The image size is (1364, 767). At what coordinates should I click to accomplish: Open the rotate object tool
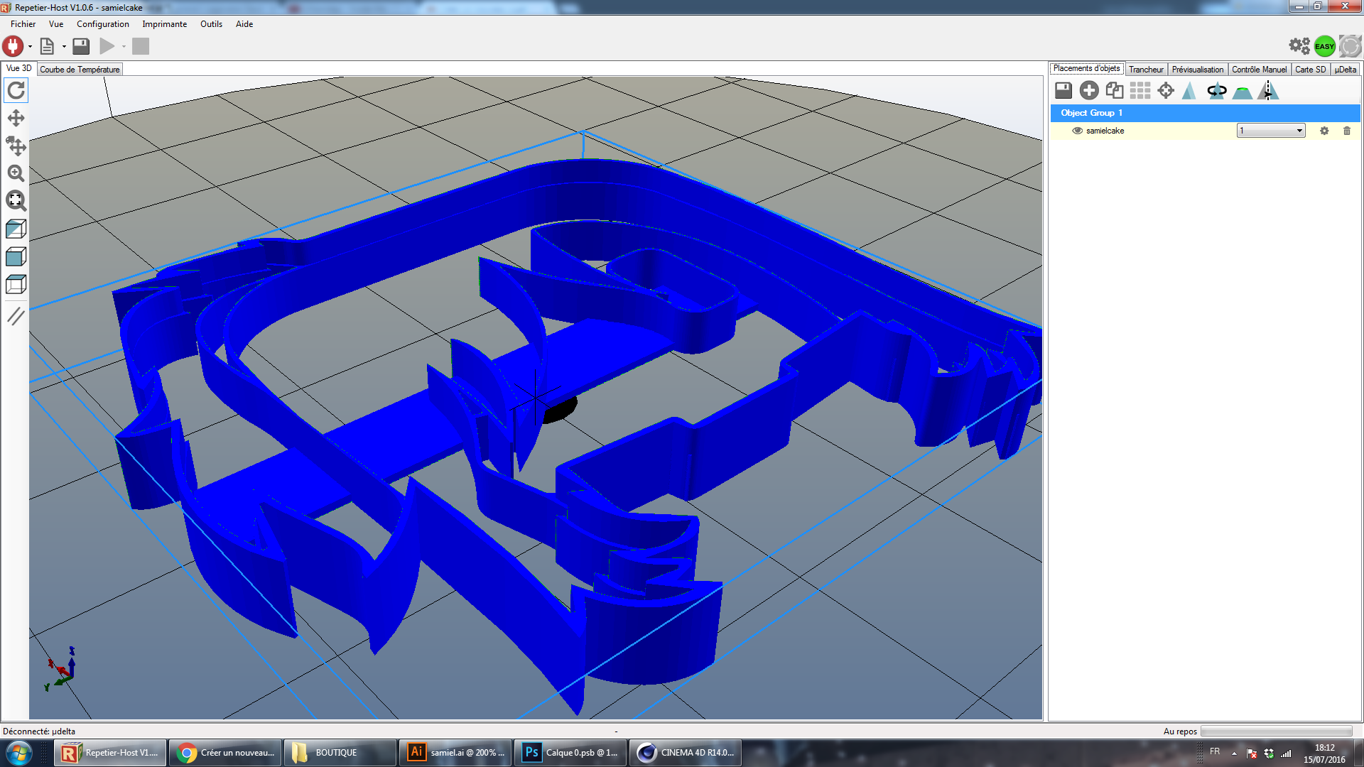(1216, 90)
